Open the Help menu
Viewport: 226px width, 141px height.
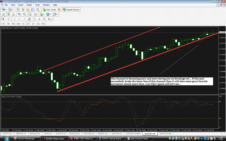coord(55,5)
